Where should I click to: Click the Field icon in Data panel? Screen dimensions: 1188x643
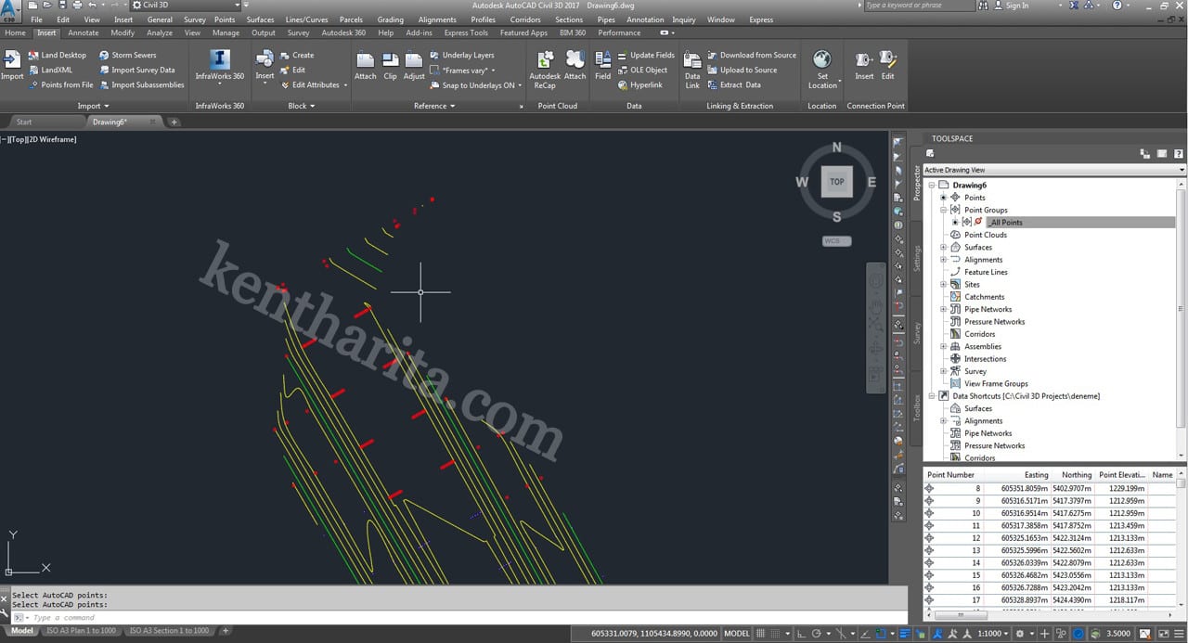pos(602,61)
